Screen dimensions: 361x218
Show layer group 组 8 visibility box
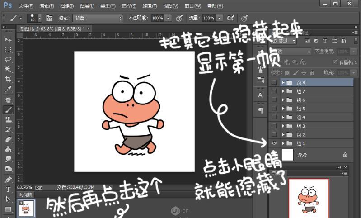point(274,82)
